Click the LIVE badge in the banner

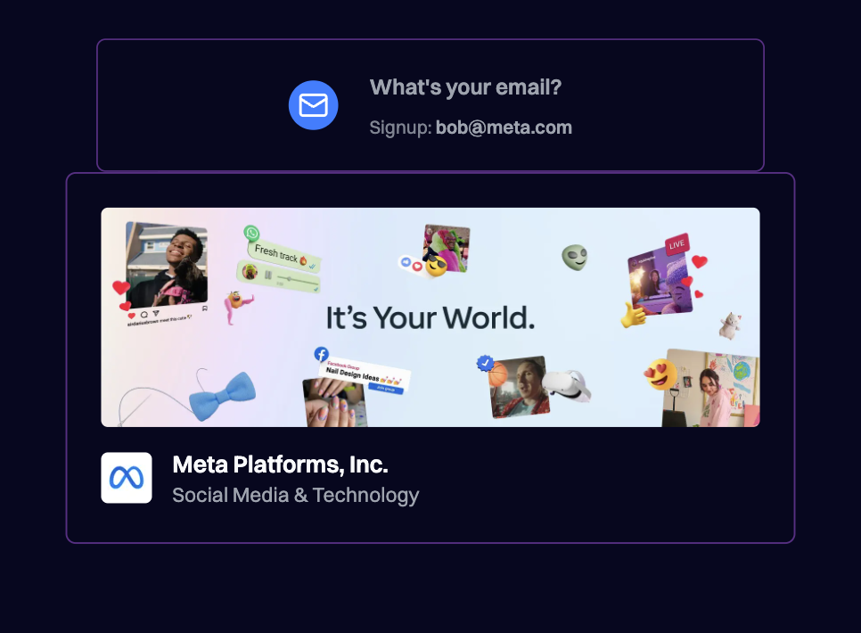click(x=677, y=244)
